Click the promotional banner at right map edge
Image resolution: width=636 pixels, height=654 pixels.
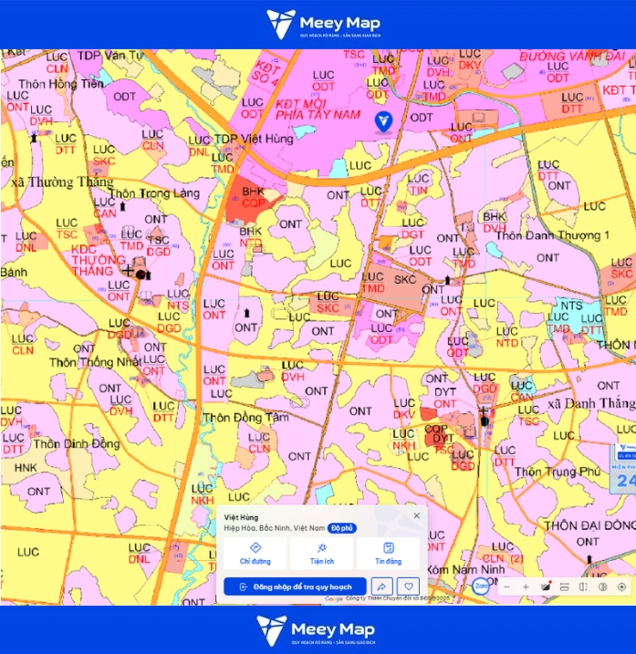tap(623, 469)
